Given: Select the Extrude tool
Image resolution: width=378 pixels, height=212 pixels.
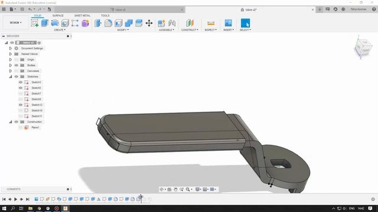Looking at the screenshot, I should (45, 23).
